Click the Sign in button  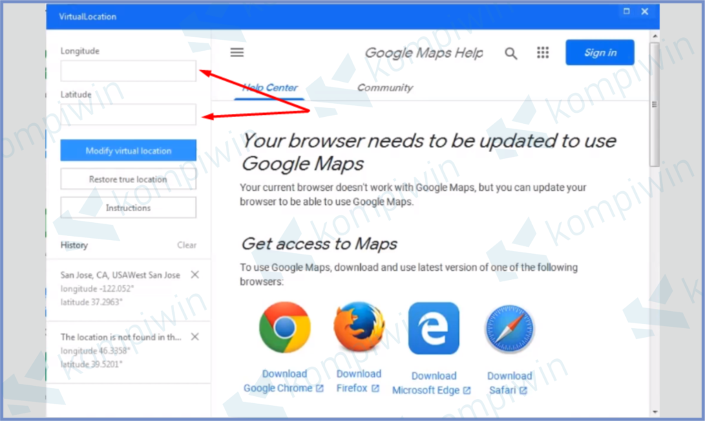[x=600, y=52]
